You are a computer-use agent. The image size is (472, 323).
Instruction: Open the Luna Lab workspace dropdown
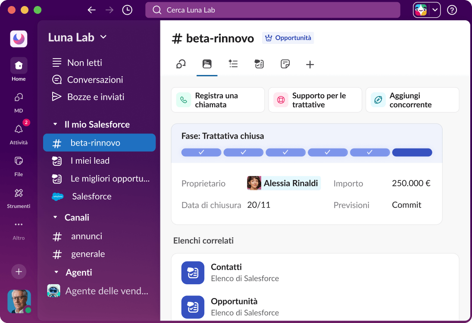coord(78,37)
